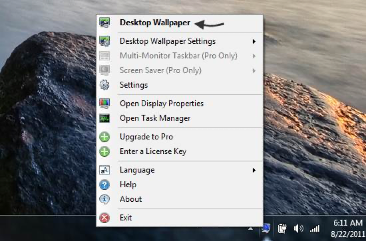
Task: Click the Screen Saver icon
Action: [x=104, y=70]
